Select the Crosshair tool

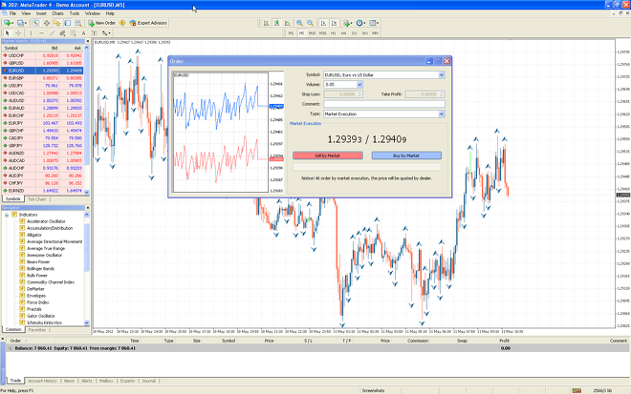[18, 33]
